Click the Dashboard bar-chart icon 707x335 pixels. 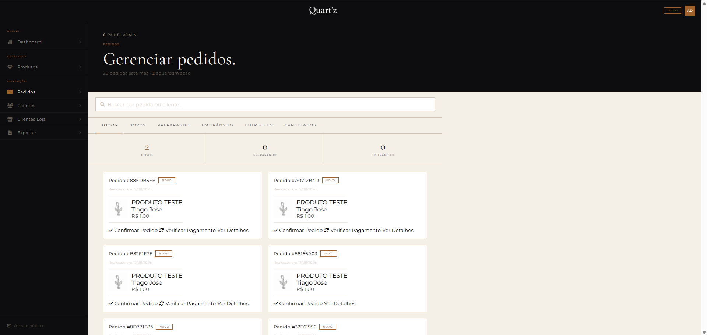(x=10, y=42)
